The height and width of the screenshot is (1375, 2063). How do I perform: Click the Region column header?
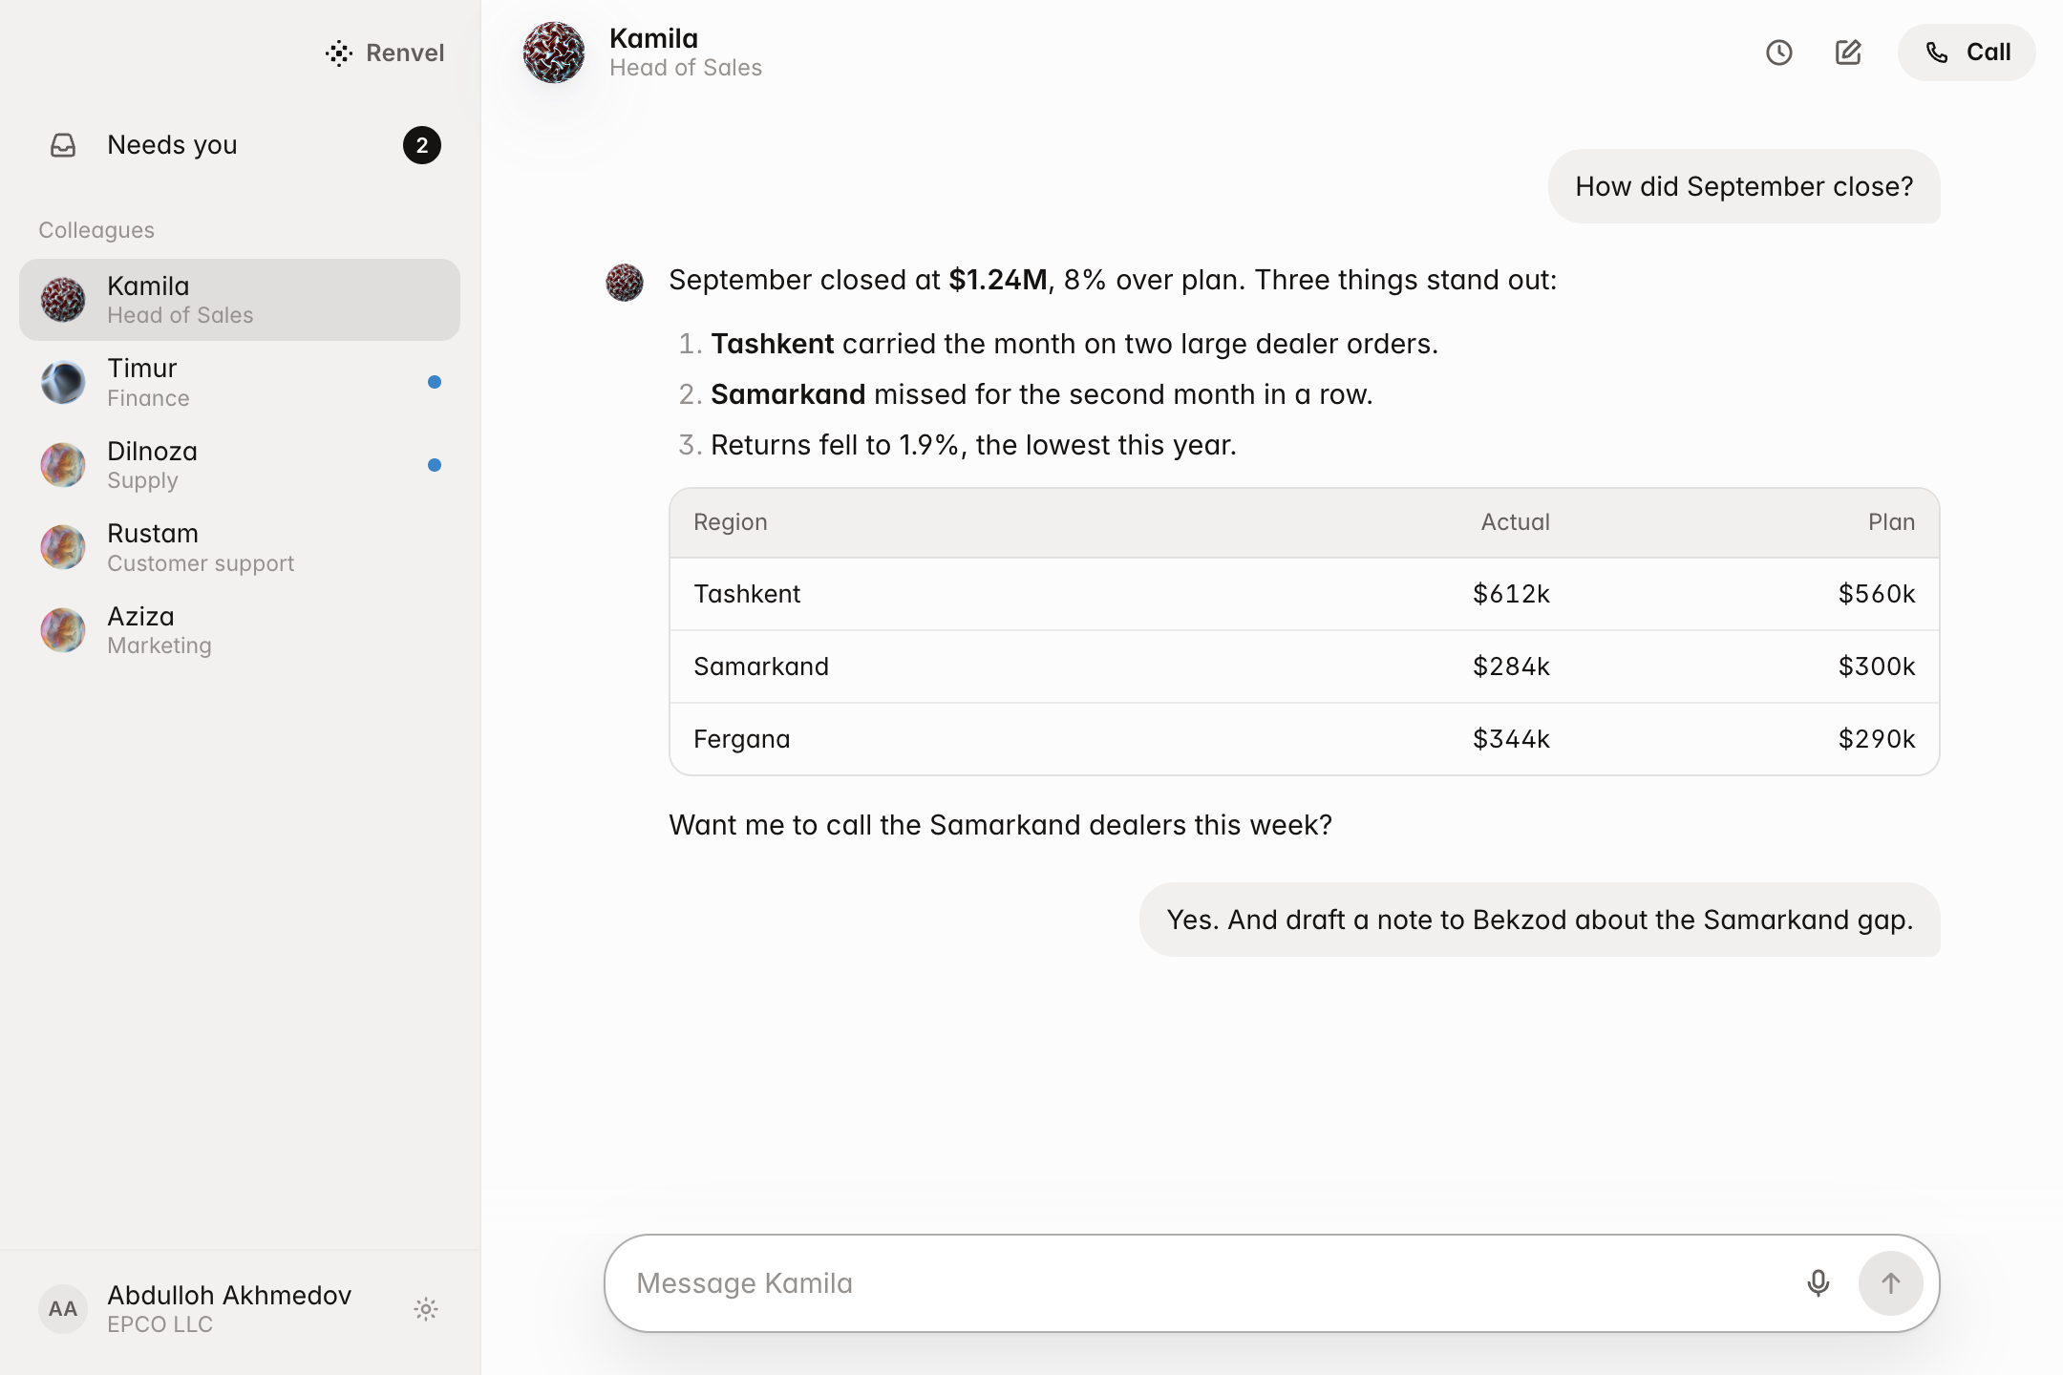coord(731,522)
